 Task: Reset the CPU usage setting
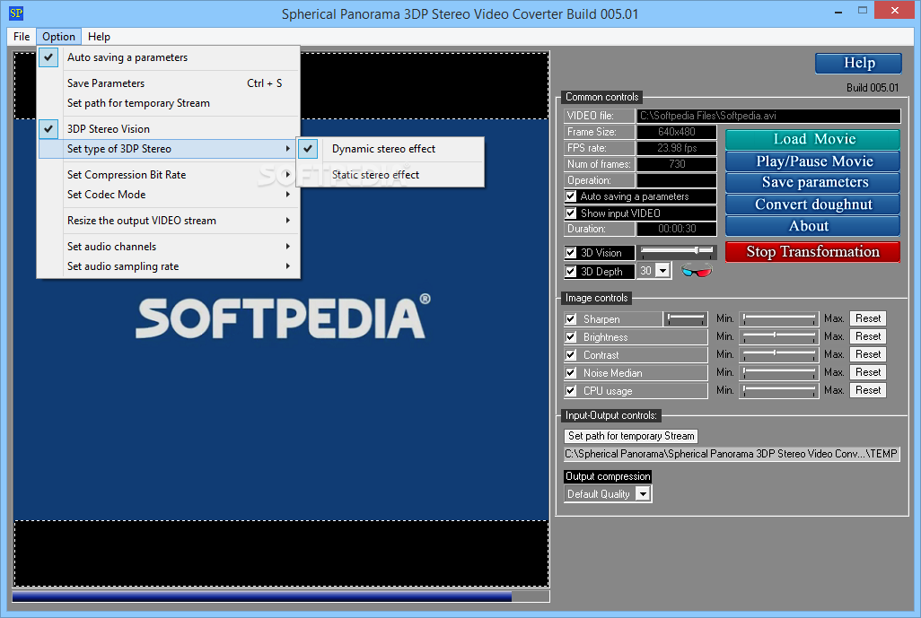[867, 390]
